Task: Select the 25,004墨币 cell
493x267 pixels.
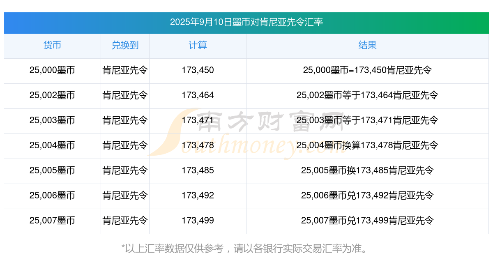Action: [x=52, y=145]
